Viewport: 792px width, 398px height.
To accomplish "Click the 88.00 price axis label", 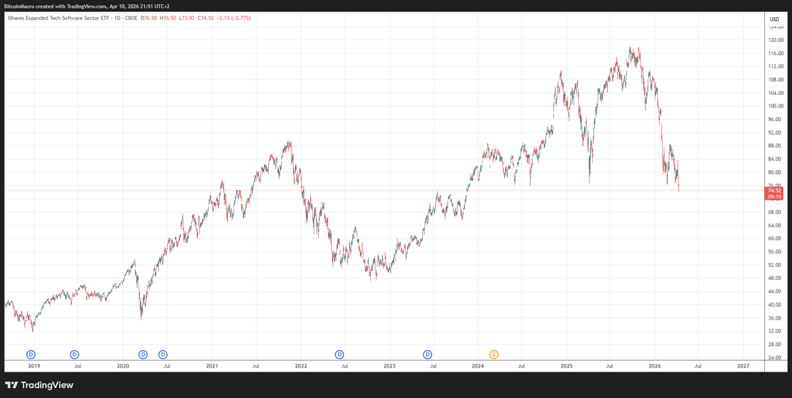I will 775,146.
